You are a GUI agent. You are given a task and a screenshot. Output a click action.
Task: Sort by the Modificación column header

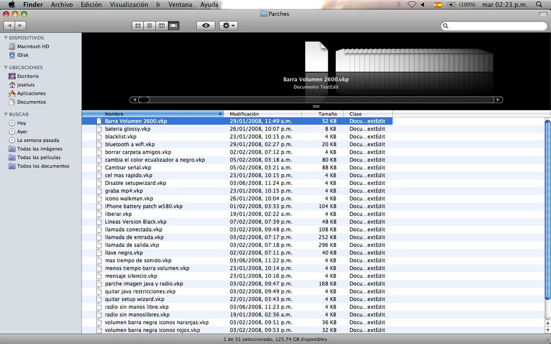click(263, 114)
